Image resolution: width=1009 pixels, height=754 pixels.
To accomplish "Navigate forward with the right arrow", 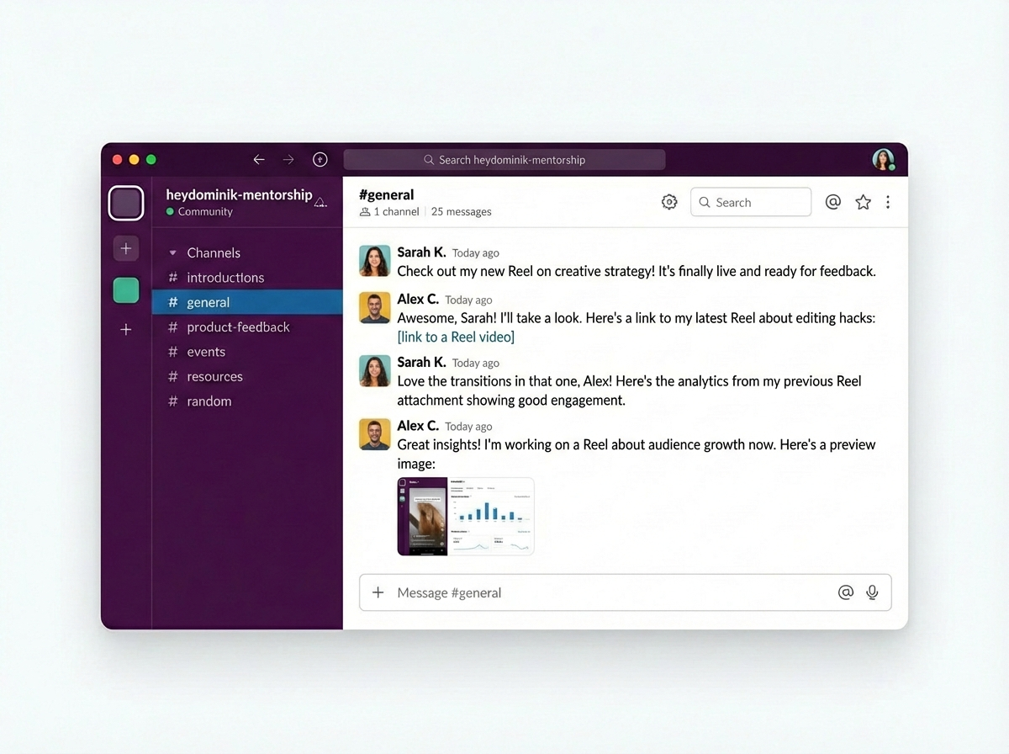I will (x=288, y=159).
